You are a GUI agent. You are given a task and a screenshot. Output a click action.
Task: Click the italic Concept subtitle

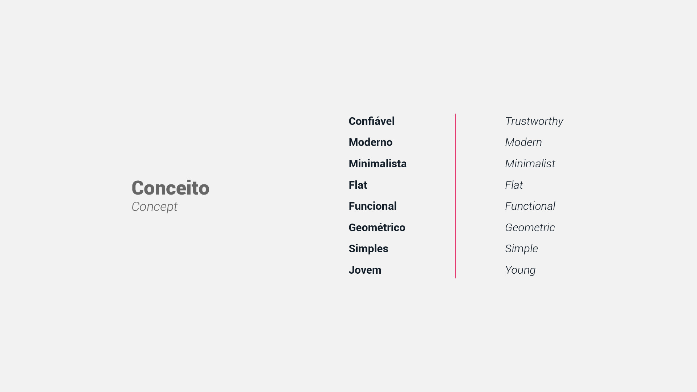point(154,207)
